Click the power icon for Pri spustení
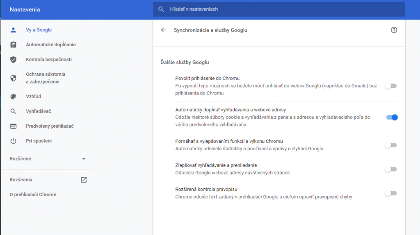This screenshot has width=420, height=235. (x=13, y=141)
